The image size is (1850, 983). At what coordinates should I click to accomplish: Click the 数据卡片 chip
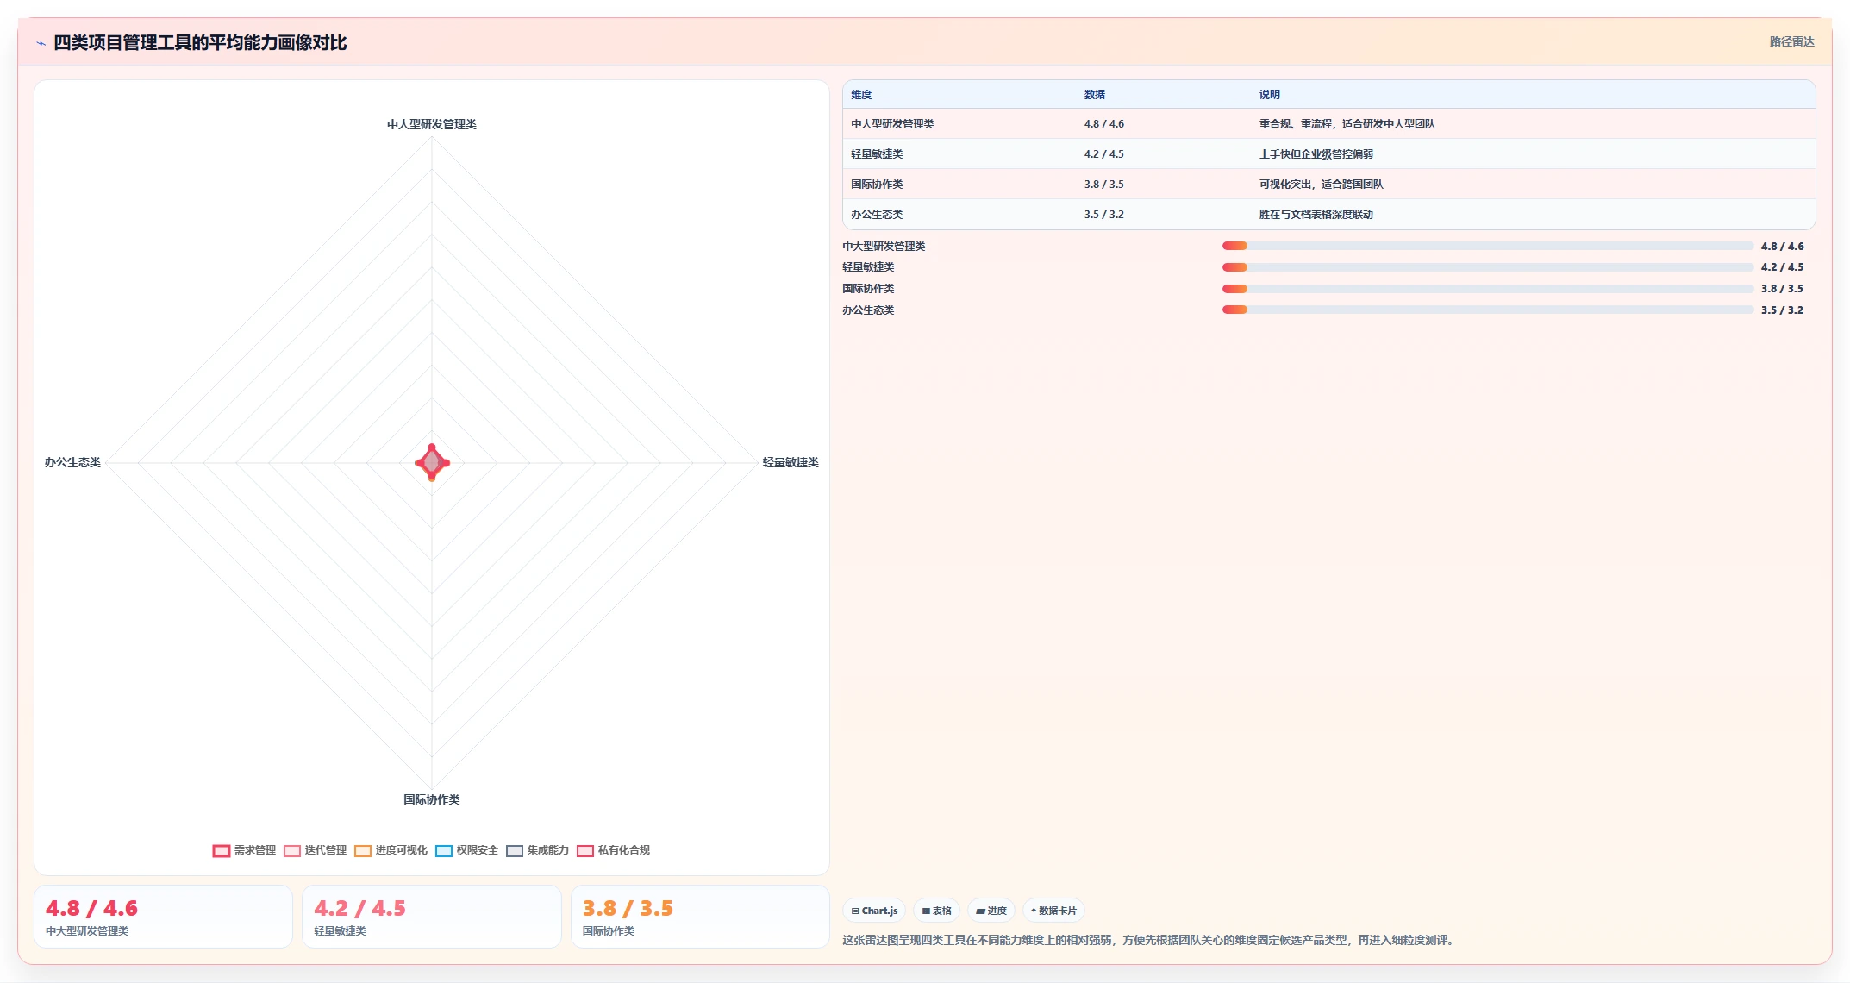click(x=1053, y=911)
